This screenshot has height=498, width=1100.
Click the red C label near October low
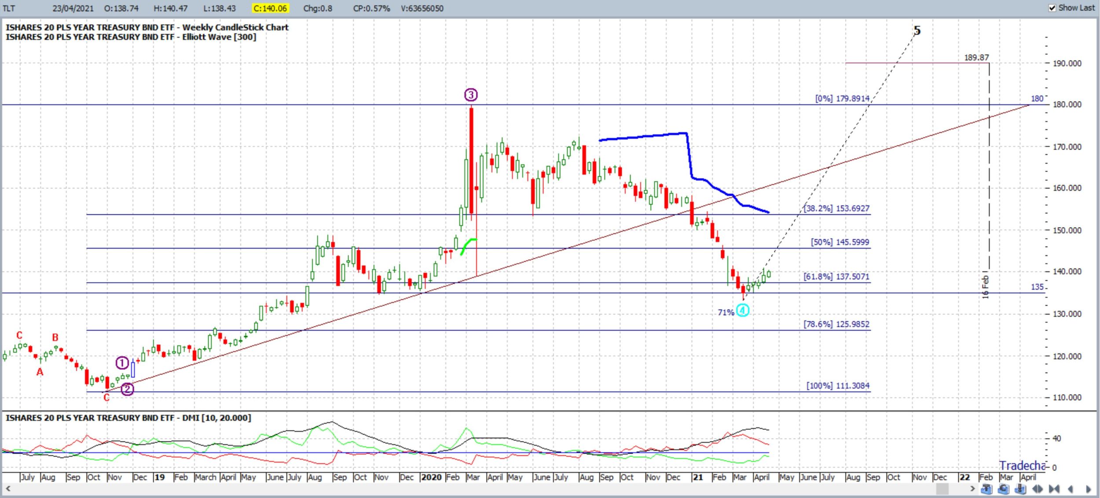tap(106, 398)
